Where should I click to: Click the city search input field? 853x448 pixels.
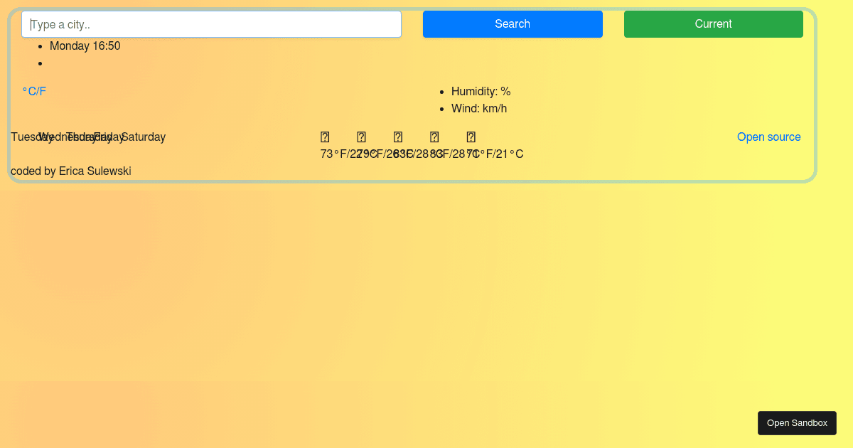[212, 24]
